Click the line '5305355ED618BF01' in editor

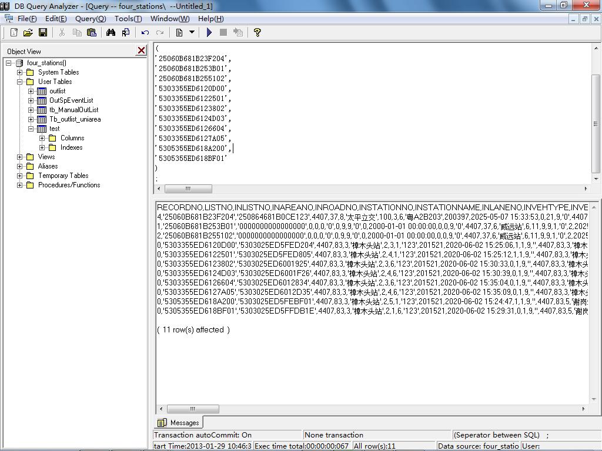click(191, 158)
